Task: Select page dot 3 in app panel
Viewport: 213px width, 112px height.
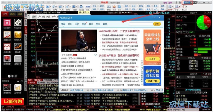Action: 16,76
